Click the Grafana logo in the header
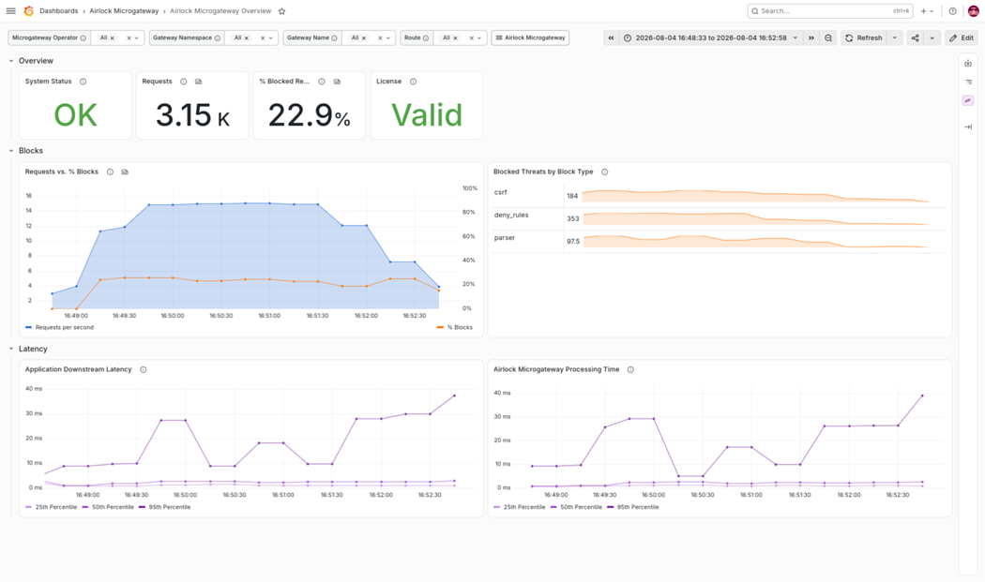The height and width of the screenshot is (582, 985). click(x=28, y=10)
